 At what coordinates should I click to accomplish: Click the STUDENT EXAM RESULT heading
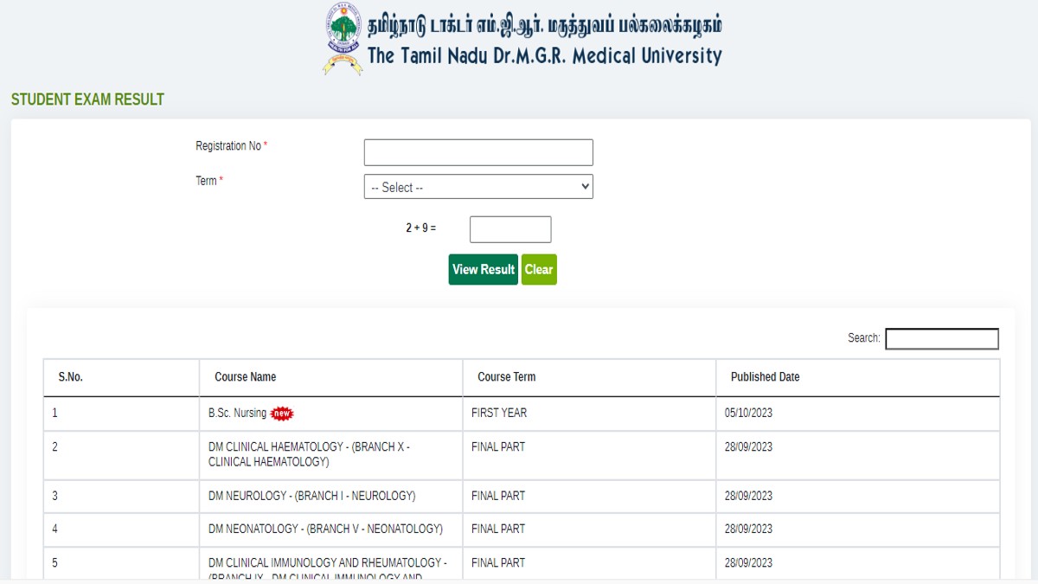pos(86,99)
